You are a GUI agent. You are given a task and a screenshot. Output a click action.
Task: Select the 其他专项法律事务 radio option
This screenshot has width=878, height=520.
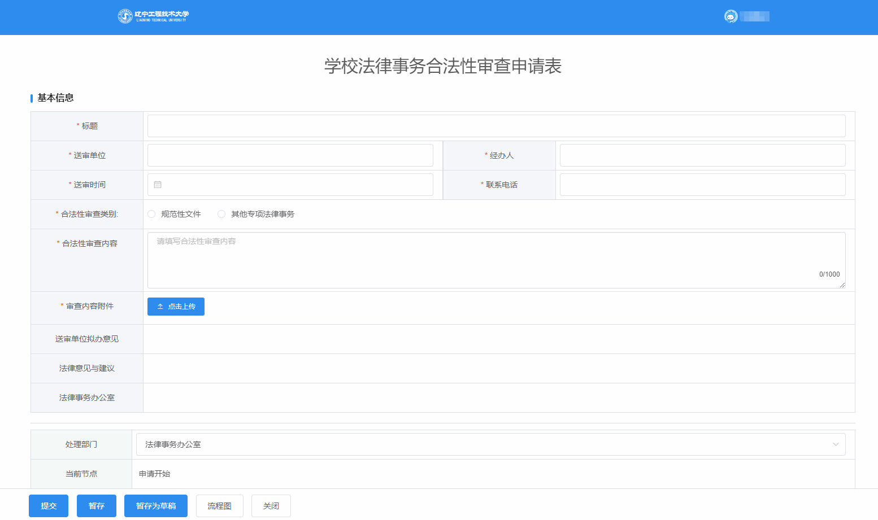221,214
